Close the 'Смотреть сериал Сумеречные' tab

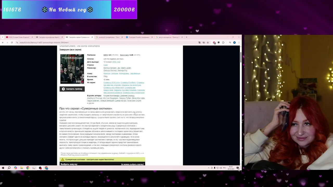tap(92, 37)
